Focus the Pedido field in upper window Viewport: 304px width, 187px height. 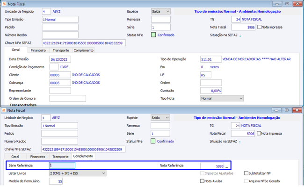tap(60, 27)
